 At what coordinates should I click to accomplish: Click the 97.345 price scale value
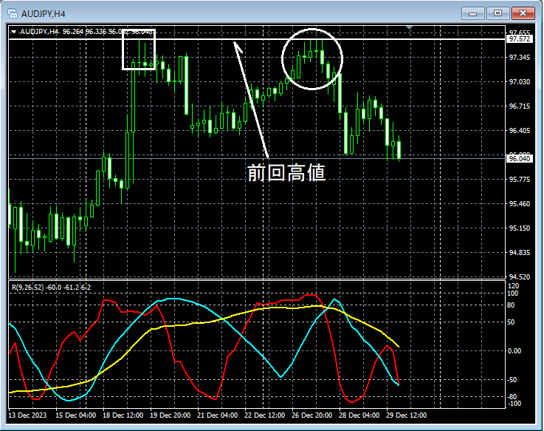pos(520,57)
